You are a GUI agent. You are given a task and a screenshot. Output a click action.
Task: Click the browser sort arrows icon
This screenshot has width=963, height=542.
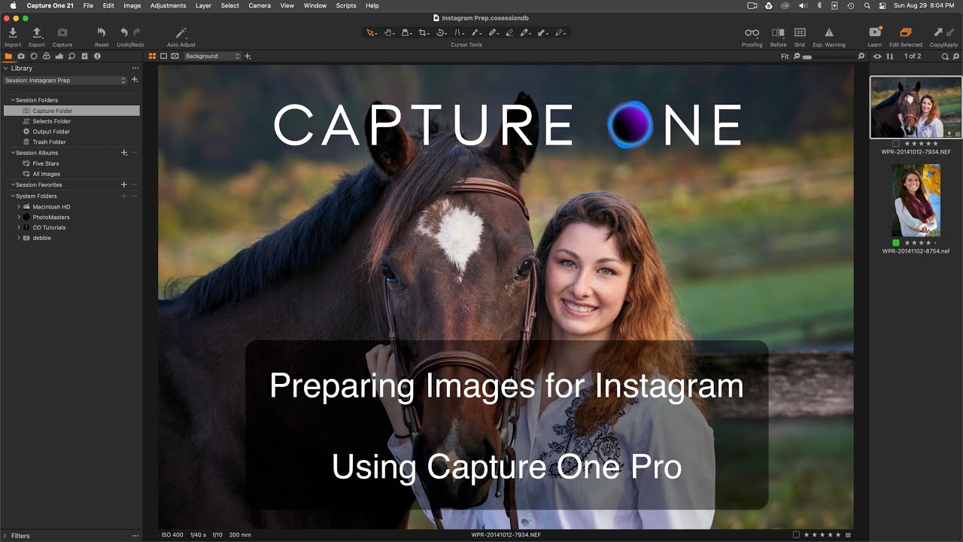(x=890, y=56)
